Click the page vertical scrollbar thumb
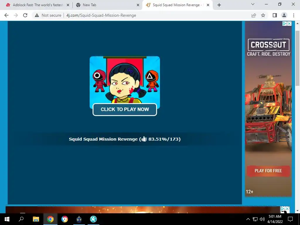 [297, 58]
